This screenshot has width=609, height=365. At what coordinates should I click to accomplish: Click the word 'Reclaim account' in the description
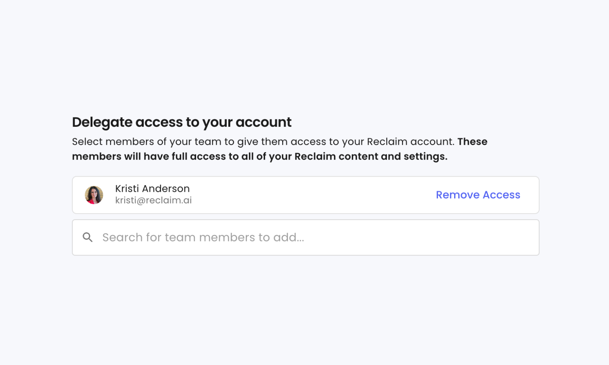coord(410,142)
